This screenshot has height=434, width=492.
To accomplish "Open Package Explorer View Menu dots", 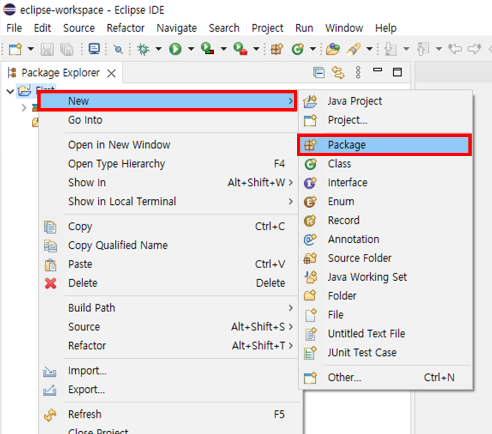I will 358,73.
